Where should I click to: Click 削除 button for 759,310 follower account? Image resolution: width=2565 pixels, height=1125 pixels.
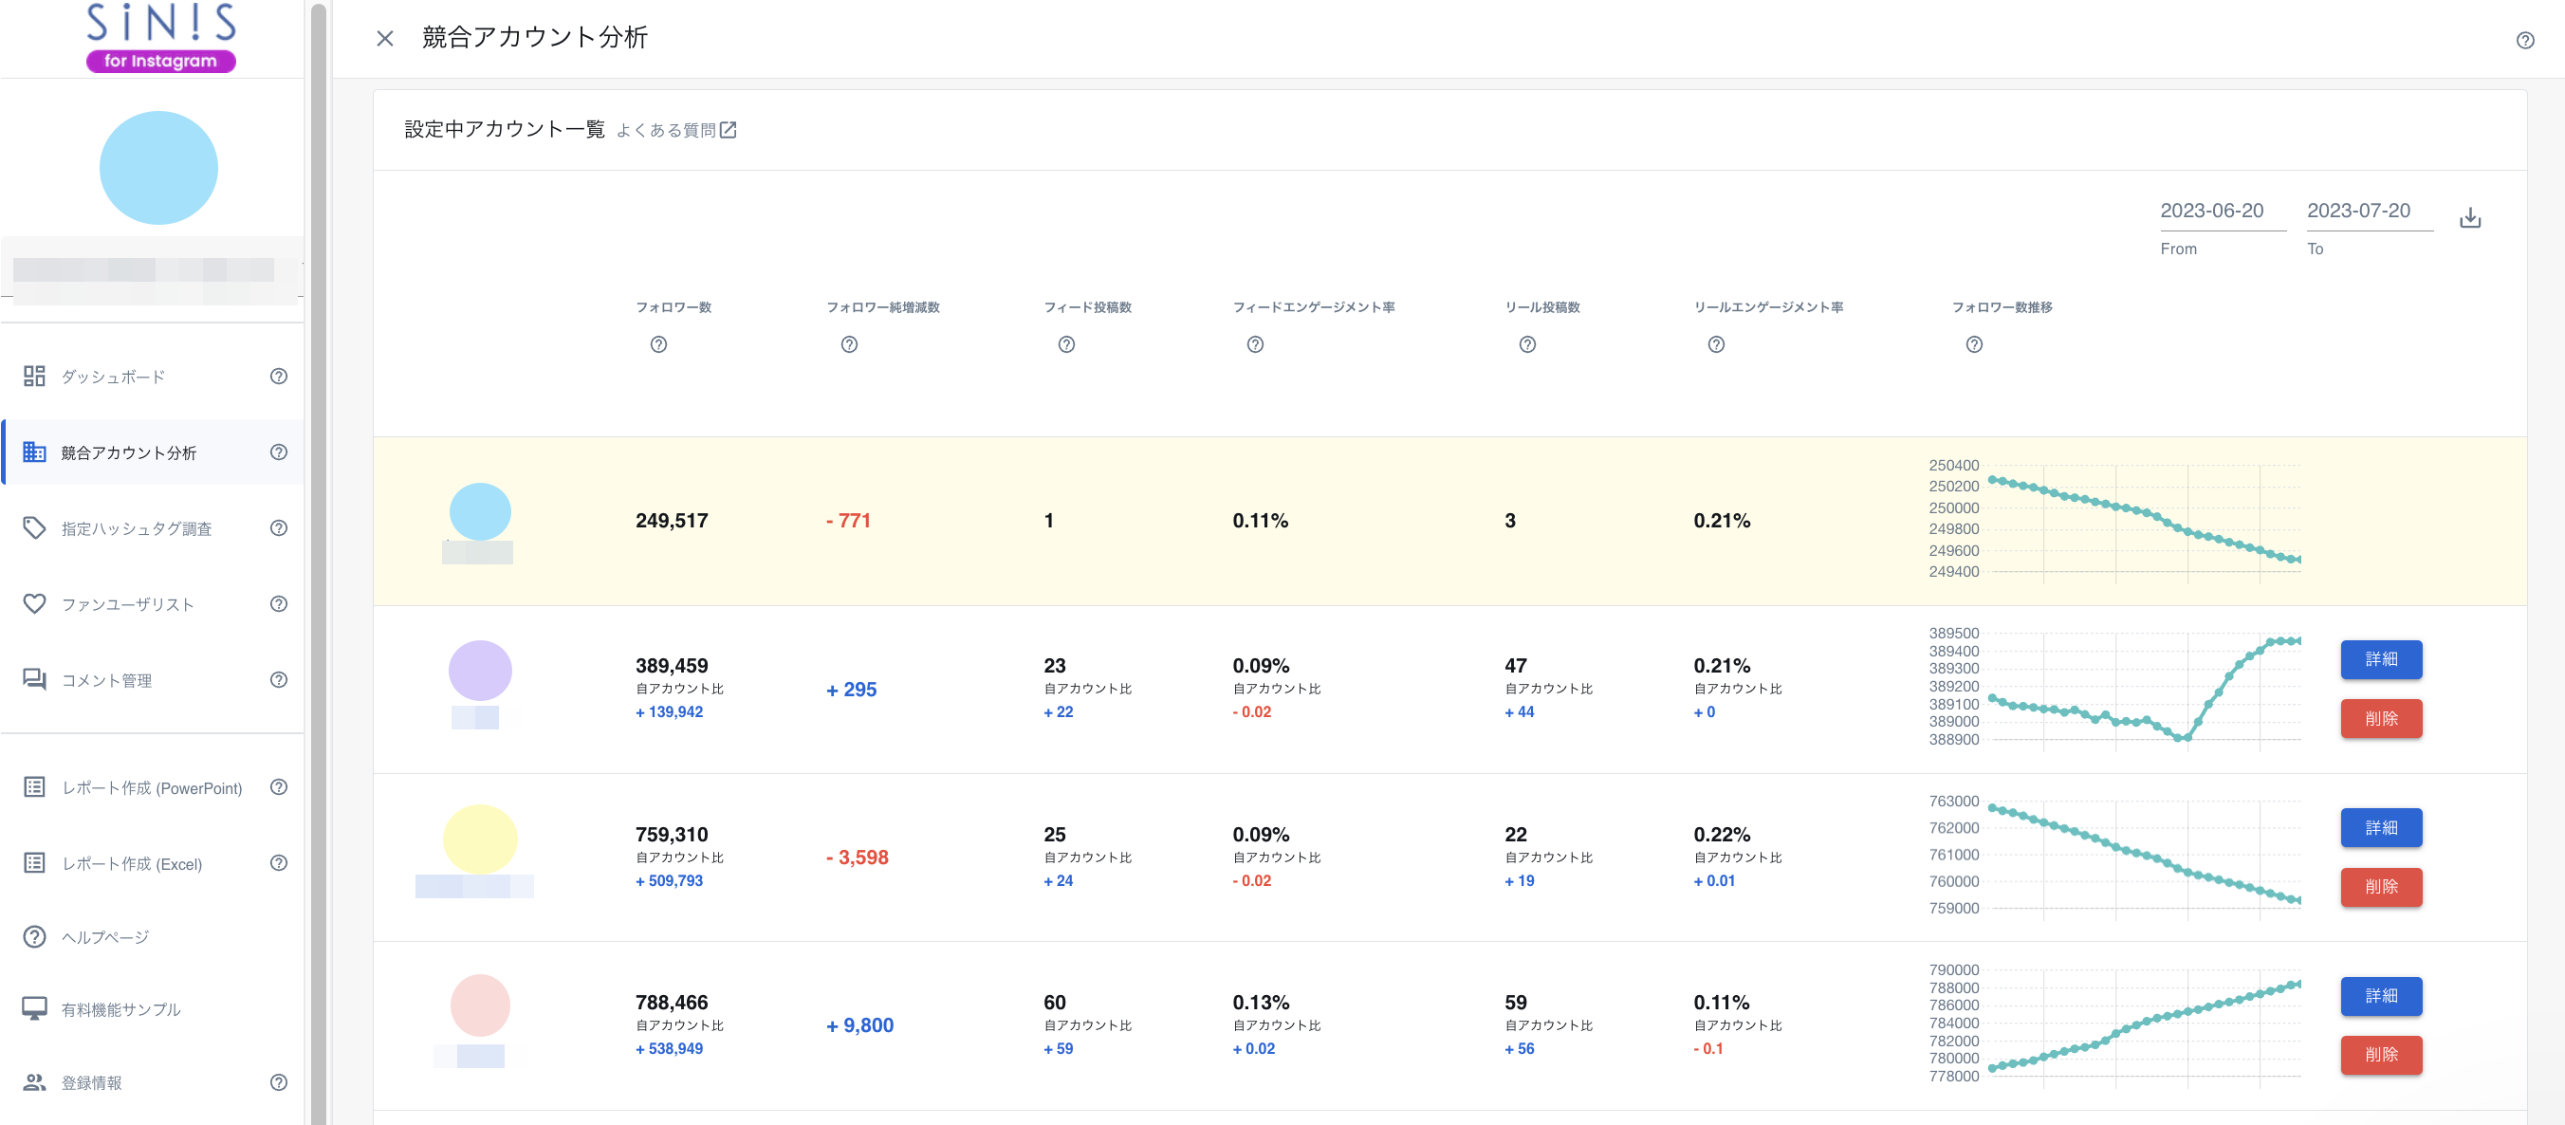pos(2380,886)
